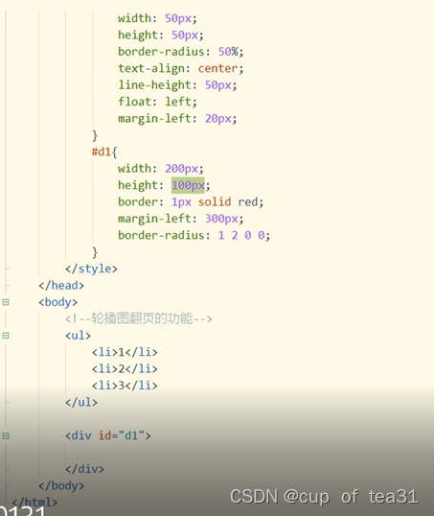Collapse the div id d1 fold marker
Image resolution: width=434 pixels, height=516 pixels.
point(6,435)
